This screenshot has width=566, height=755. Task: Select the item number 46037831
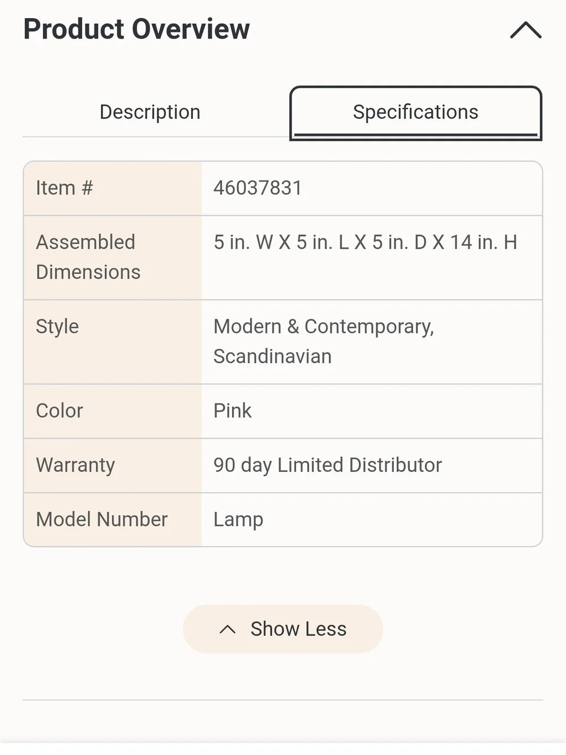[258, 188]
